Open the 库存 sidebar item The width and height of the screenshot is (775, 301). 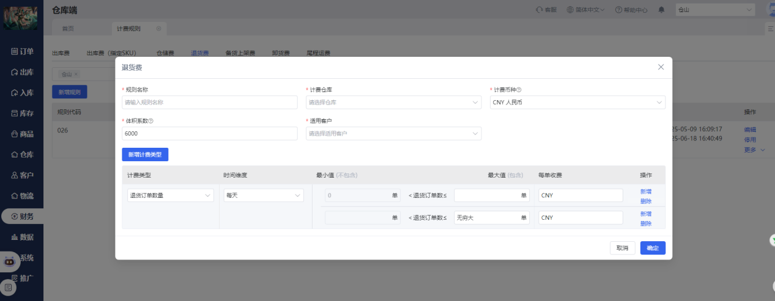pos(22,113)
